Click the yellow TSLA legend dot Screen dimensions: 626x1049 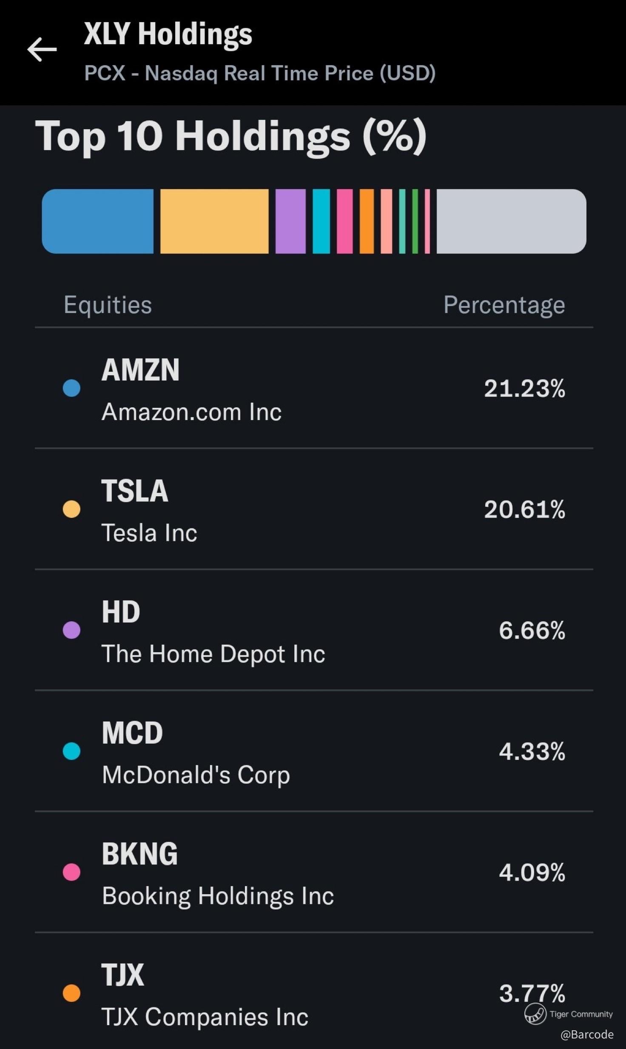[71, 509]
